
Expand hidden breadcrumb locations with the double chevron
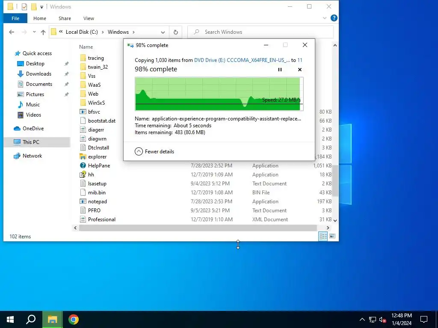(x=61, y=32)
